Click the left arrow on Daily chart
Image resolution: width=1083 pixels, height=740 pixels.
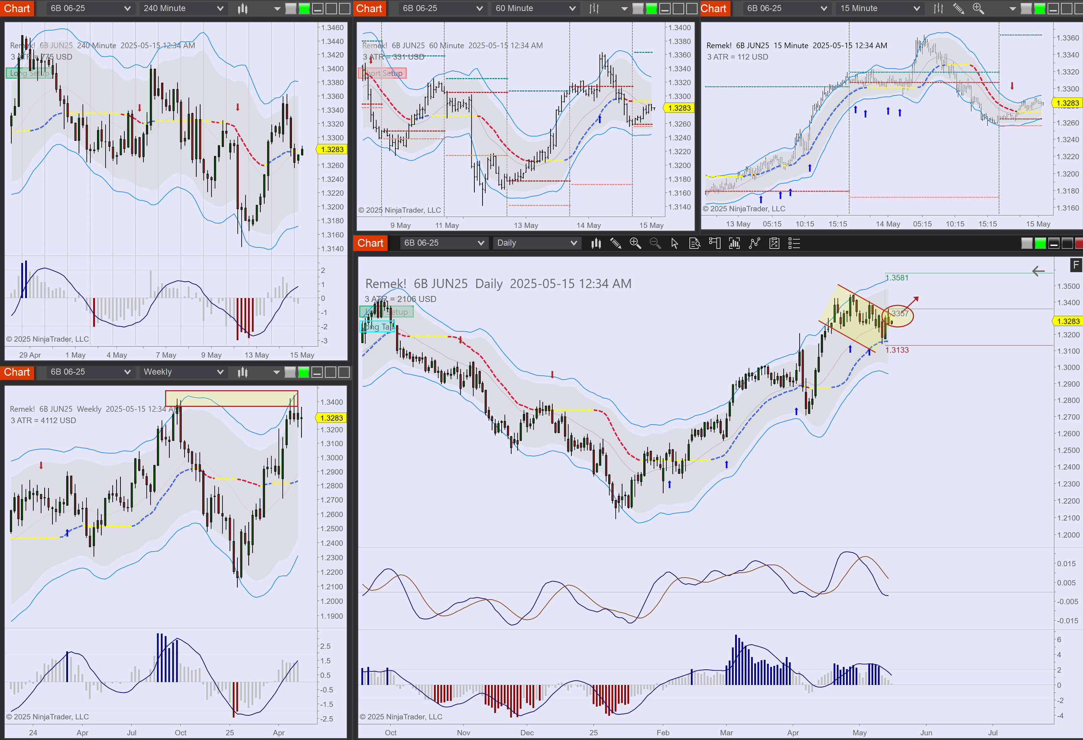(1038, 271)
